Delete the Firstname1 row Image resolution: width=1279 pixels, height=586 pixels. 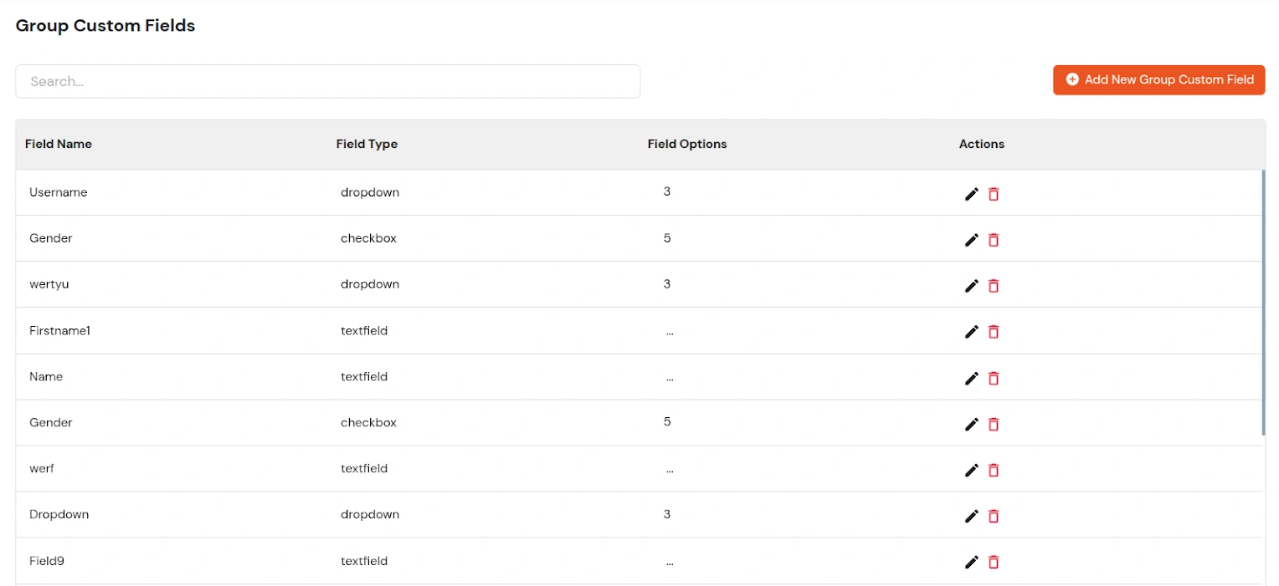click(994, 332)
